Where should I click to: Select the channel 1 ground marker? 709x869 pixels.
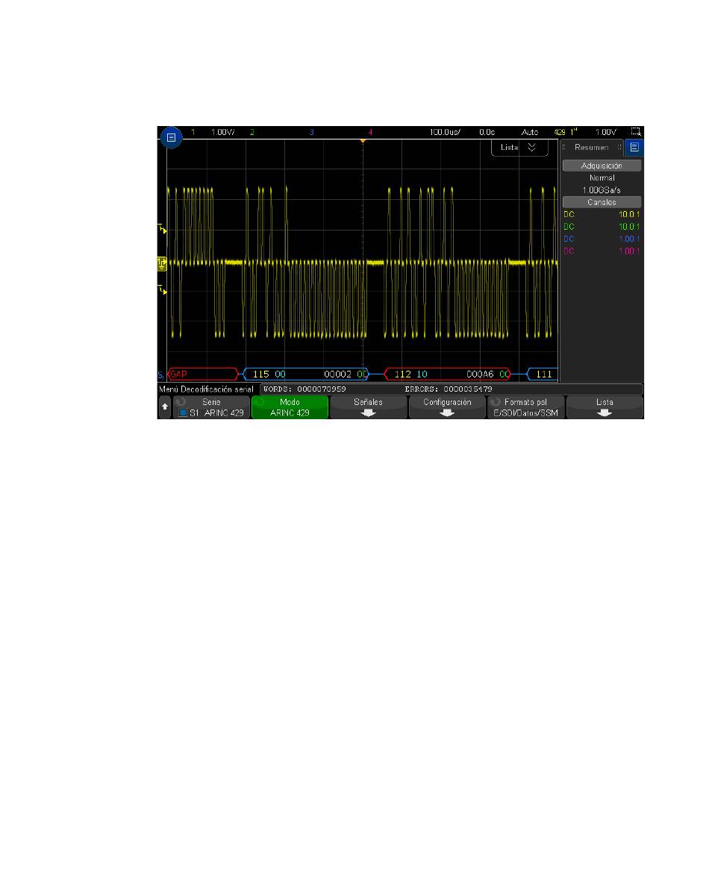click(x=162, y=264)
